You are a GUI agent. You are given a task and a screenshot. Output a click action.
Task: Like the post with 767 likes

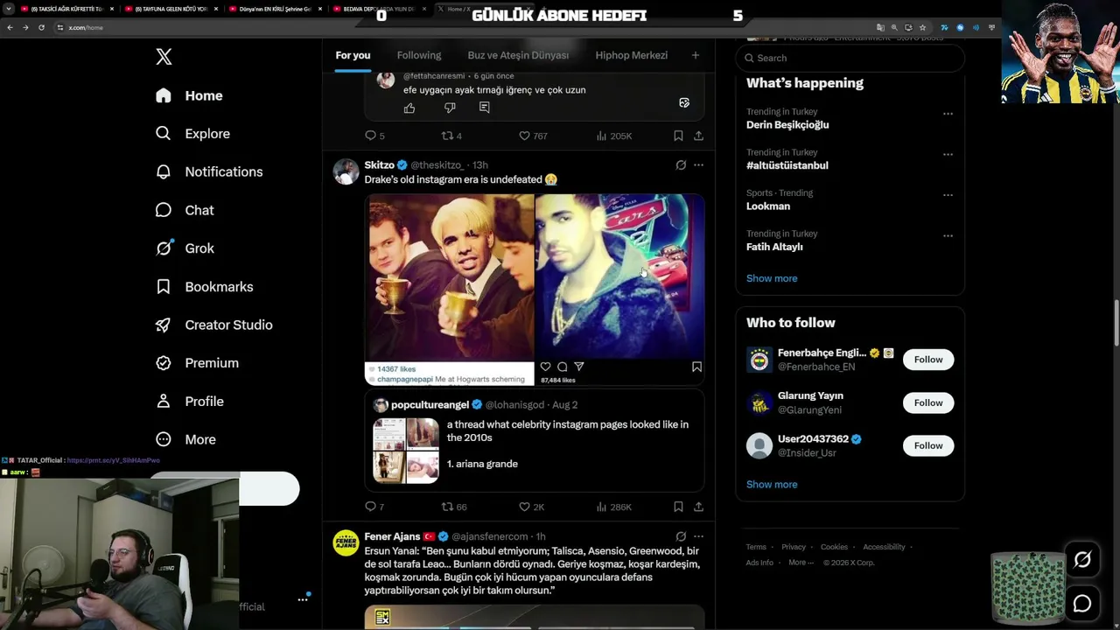533,136
